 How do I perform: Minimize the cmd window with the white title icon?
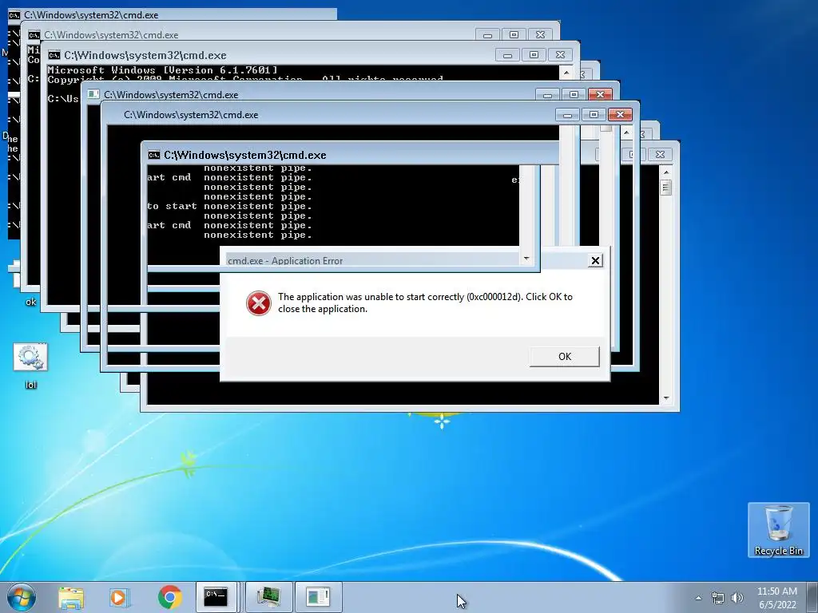coord(547,95)
